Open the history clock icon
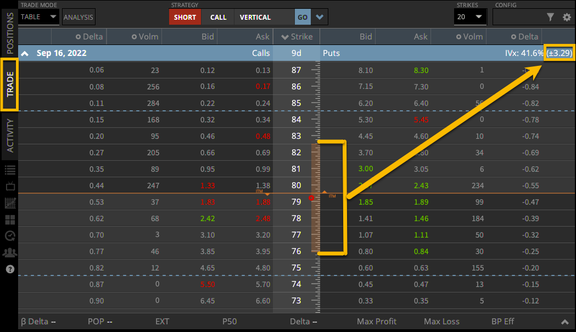The image size is (576, 332). (x=10, y=236)
